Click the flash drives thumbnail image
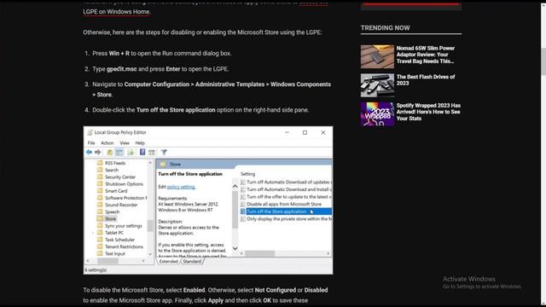Viewport: 546px width, 307px height. (377, 85)
